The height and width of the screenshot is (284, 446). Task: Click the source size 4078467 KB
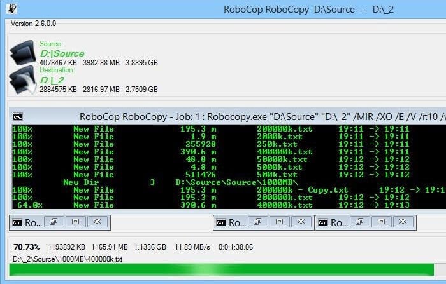click(x=58, y=63)
